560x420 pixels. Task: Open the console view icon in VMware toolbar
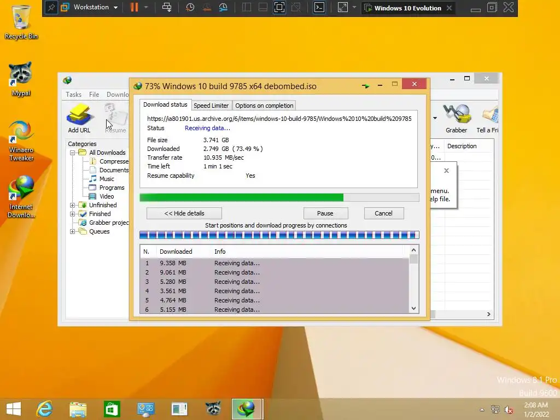319,8
